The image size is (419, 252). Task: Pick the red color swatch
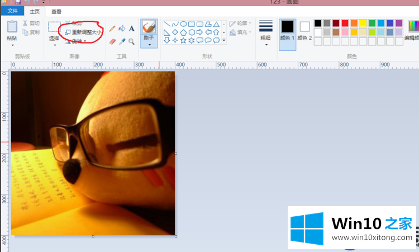click(345, 23)
